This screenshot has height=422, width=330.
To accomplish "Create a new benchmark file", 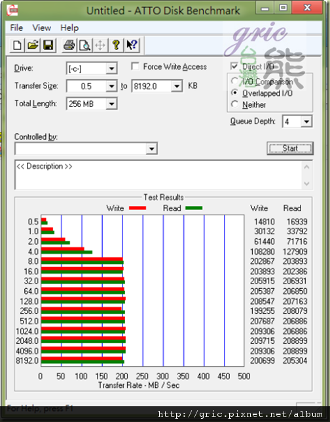I will (x=17, y=45).
